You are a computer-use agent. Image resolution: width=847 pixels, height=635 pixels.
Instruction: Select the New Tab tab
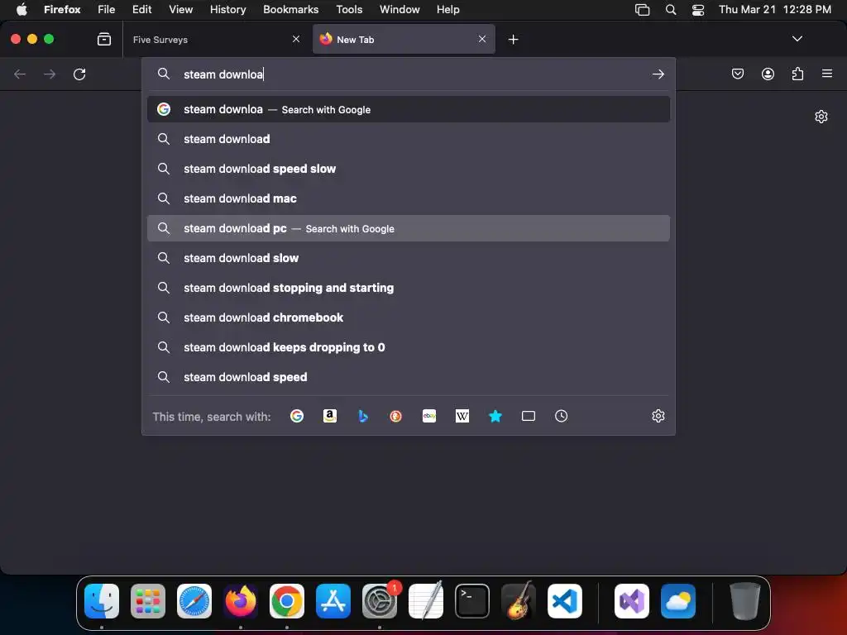tap(404, 40)
